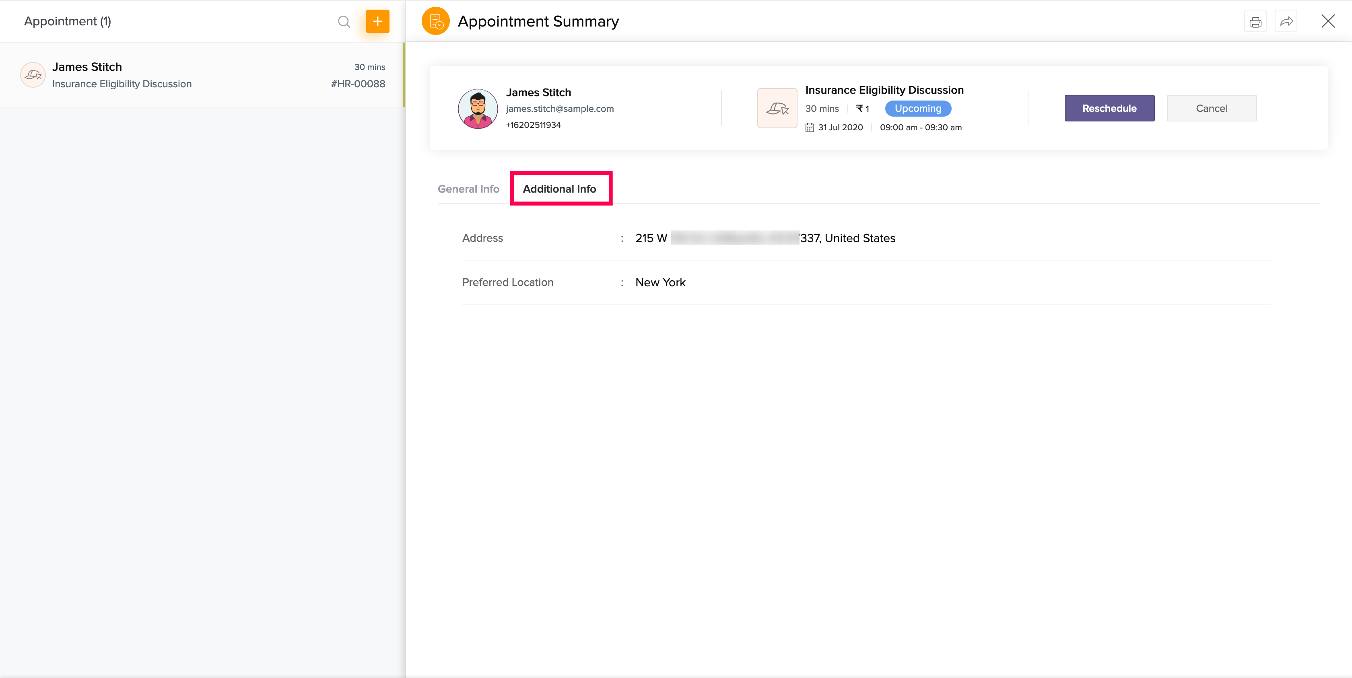Click the james.stitch@sample.com email address
1352x678 pixels.
[x=559, y=109]
